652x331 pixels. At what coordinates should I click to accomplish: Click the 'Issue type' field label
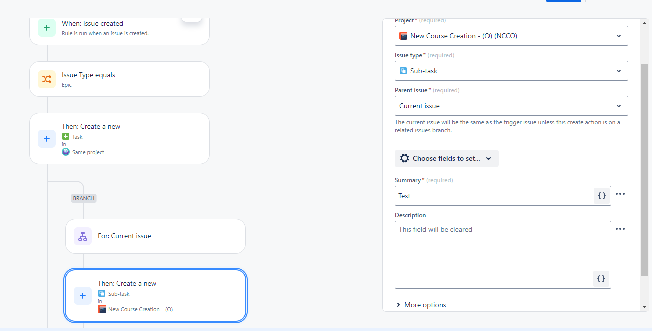coord(409,55)
